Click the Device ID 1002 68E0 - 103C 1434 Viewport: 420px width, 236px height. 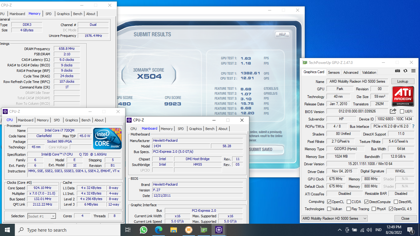click(x=394, y=119)
